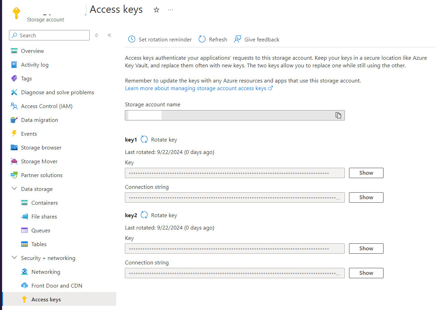The width and height of the screenshot is (448, 310).
Task: Click the Storage account name field
Action: (235, 115)
